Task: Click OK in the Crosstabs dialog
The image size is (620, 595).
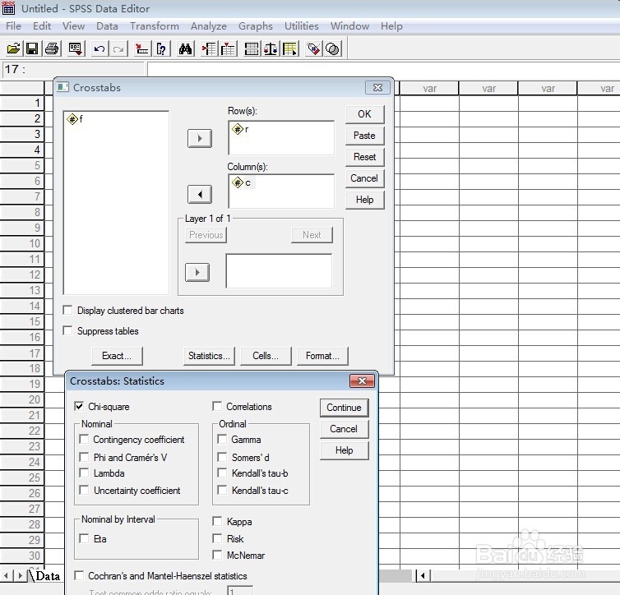Action: tap(364, 114)
